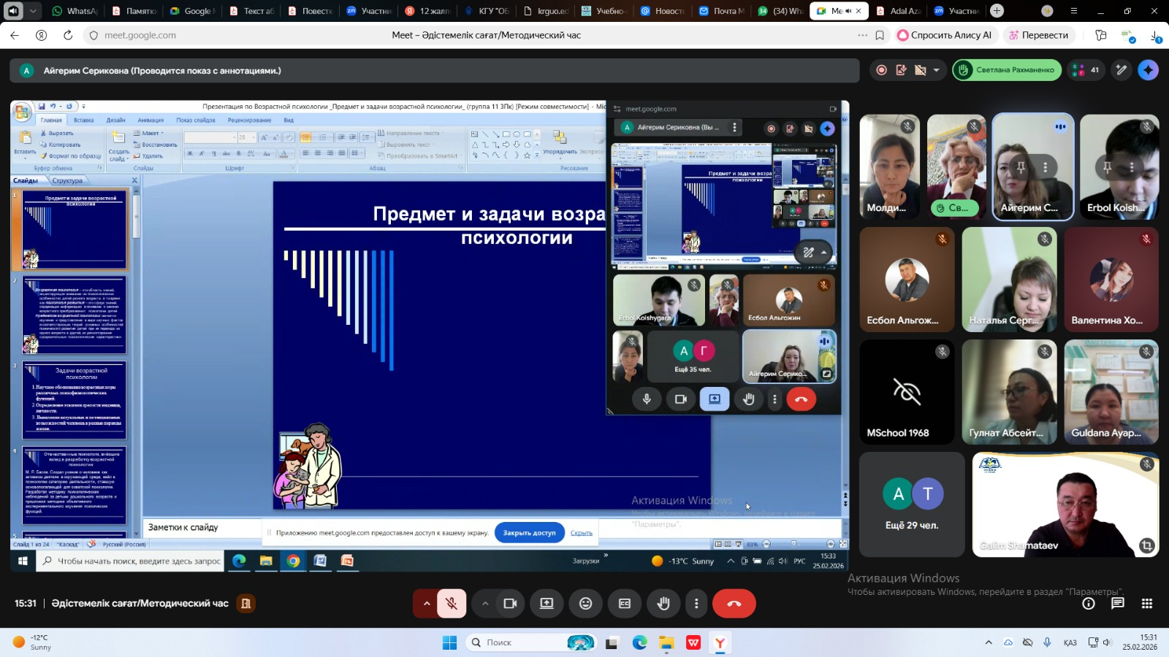Open File Explorer from Windows taskbar

(666, 642)
